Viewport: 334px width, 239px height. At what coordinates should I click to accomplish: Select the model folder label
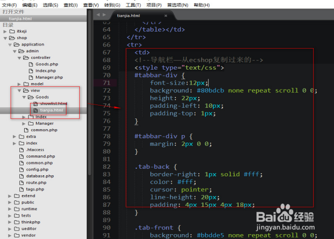[37, 84]
